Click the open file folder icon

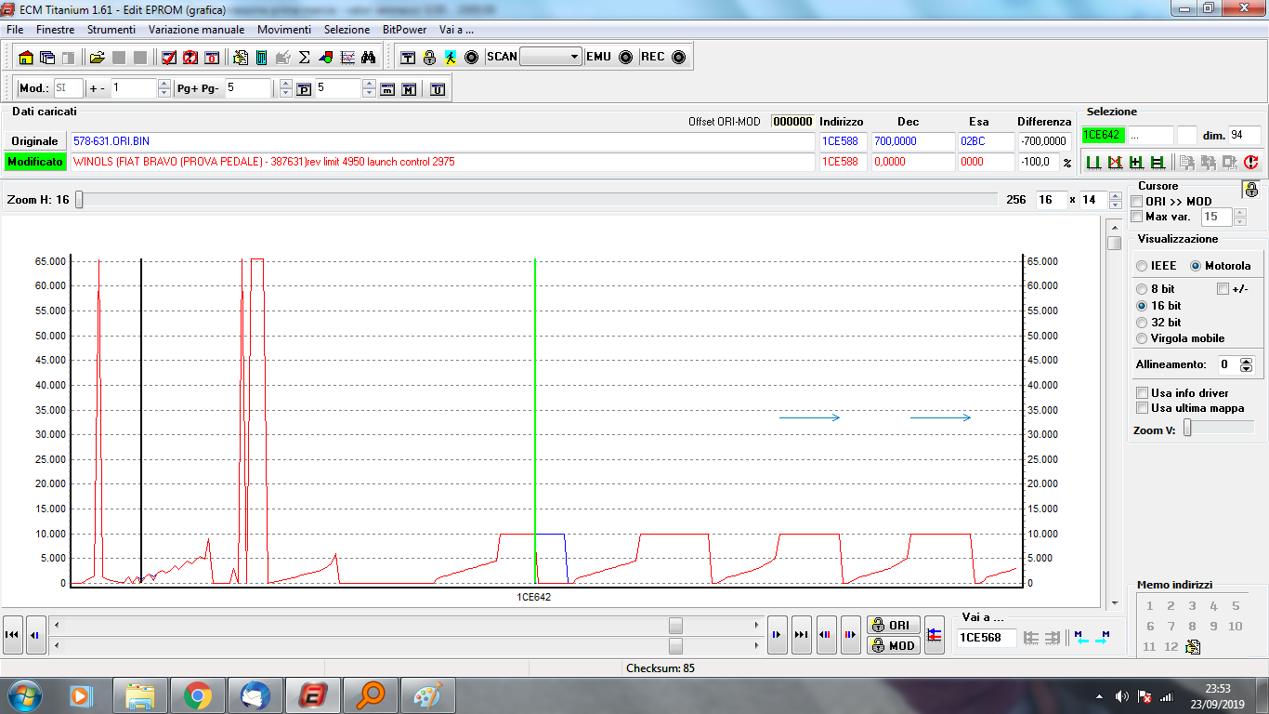(97, 58)
